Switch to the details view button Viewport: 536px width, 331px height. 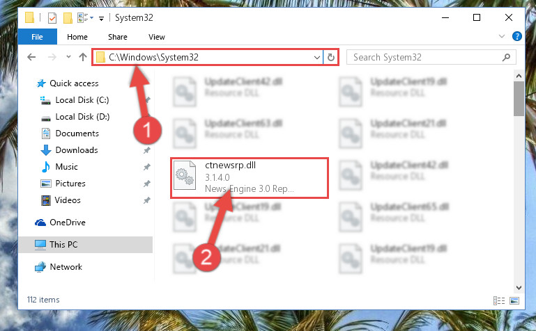pos(499,300)
